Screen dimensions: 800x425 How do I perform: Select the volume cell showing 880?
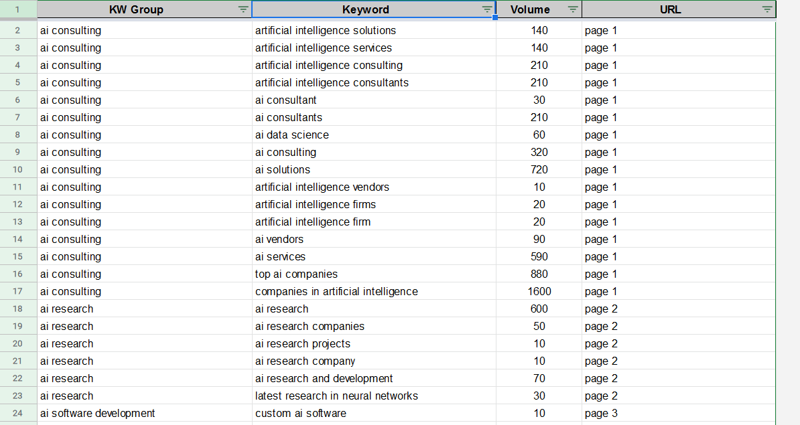click(539, 274)
